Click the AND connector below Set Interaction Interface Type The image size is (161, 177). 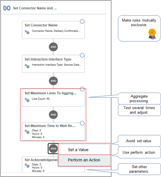53,81
